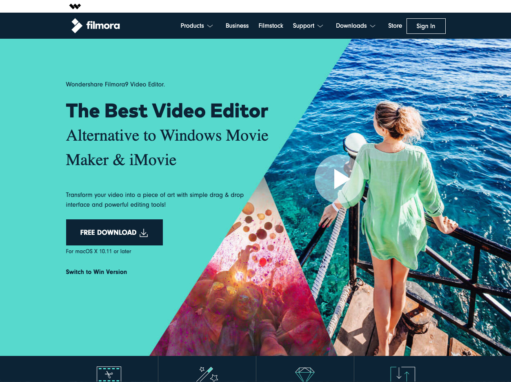Click the import/export arrows icon
This screenshot has height=382, width=511.
coord(402,374)
